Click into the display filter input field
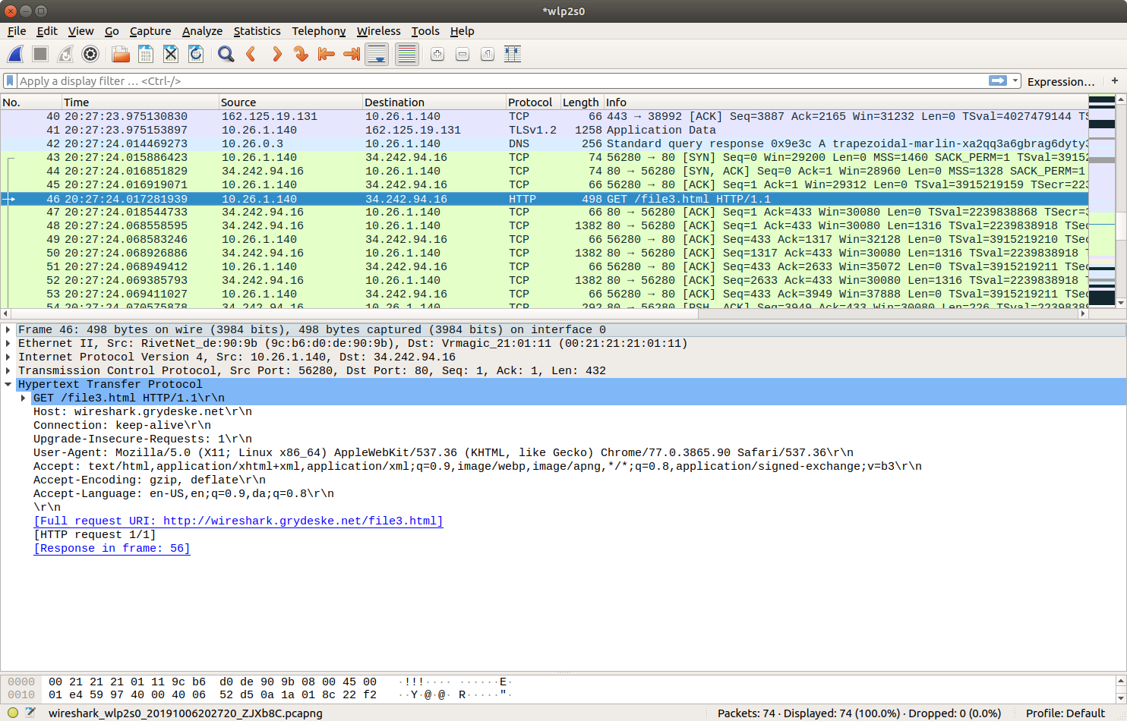 (x=494, y=80)
